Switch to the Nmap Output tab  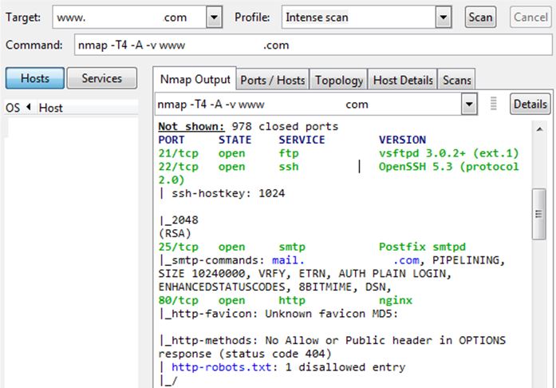[x=195, y=79]
